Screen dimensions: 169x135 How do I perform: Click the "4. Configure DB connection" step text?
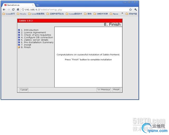coord(37,37)
